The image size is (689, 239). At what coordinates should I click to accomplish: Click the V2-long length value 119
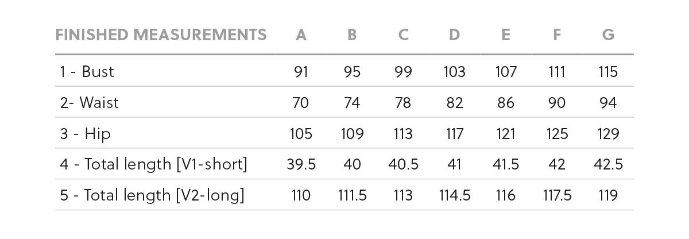tap(608, 195)
